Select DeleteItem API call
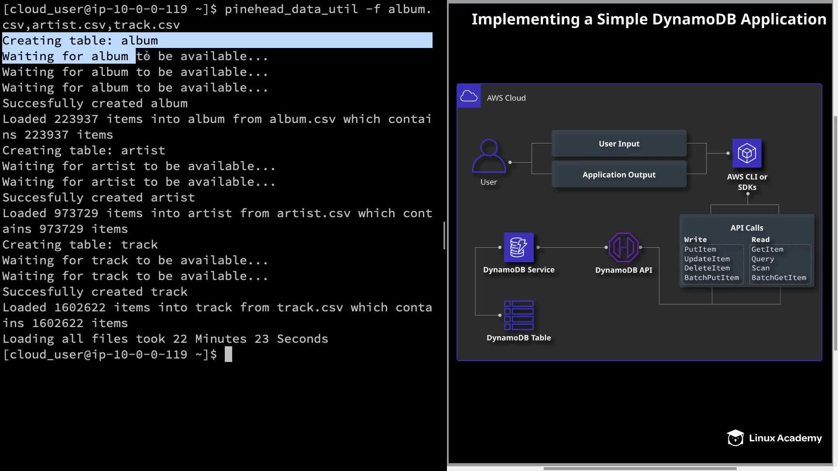This screenshot has width=838, height=471. [x=707, y=268]
